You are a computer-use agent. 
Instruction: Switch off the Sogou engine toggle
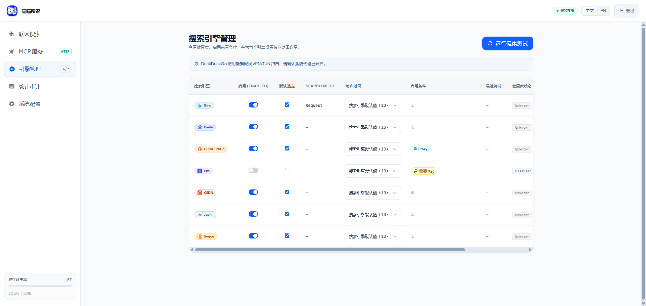tap(253, 236)
